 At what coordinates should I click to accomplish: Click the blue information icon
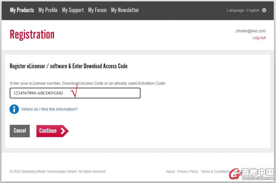(x=14, y=109)
